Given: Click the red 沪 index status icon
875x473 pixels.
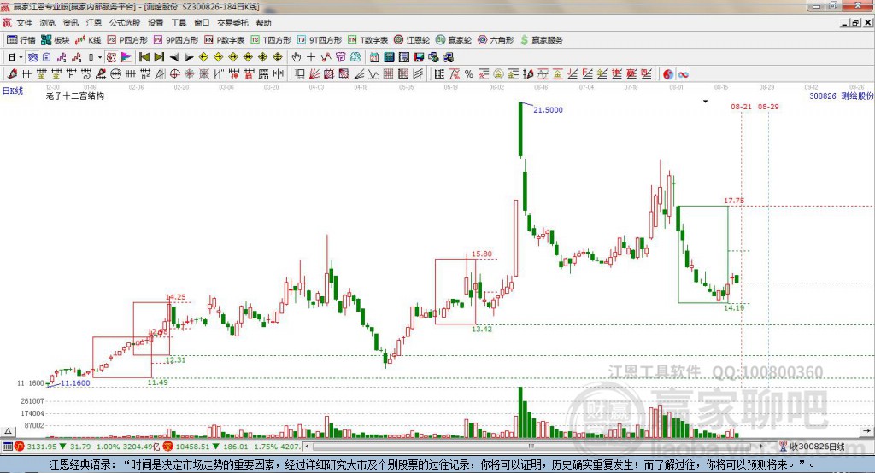Looking at the screenshot, I should [20, 447].
